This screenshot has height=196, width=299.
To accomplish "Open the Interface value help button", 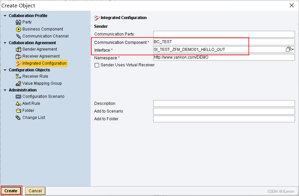I will (290, 50).
